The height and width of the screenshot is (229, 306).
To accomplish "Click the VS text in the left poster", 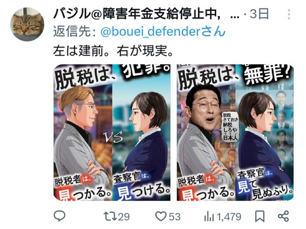I will [x=114, y=137].
